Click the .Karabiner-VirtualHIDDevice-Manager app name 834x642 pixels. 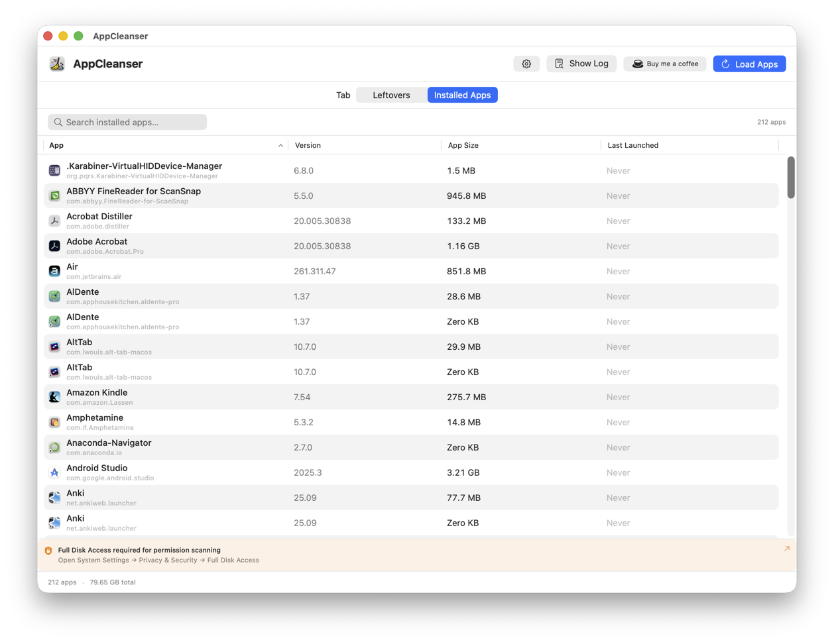144,166
